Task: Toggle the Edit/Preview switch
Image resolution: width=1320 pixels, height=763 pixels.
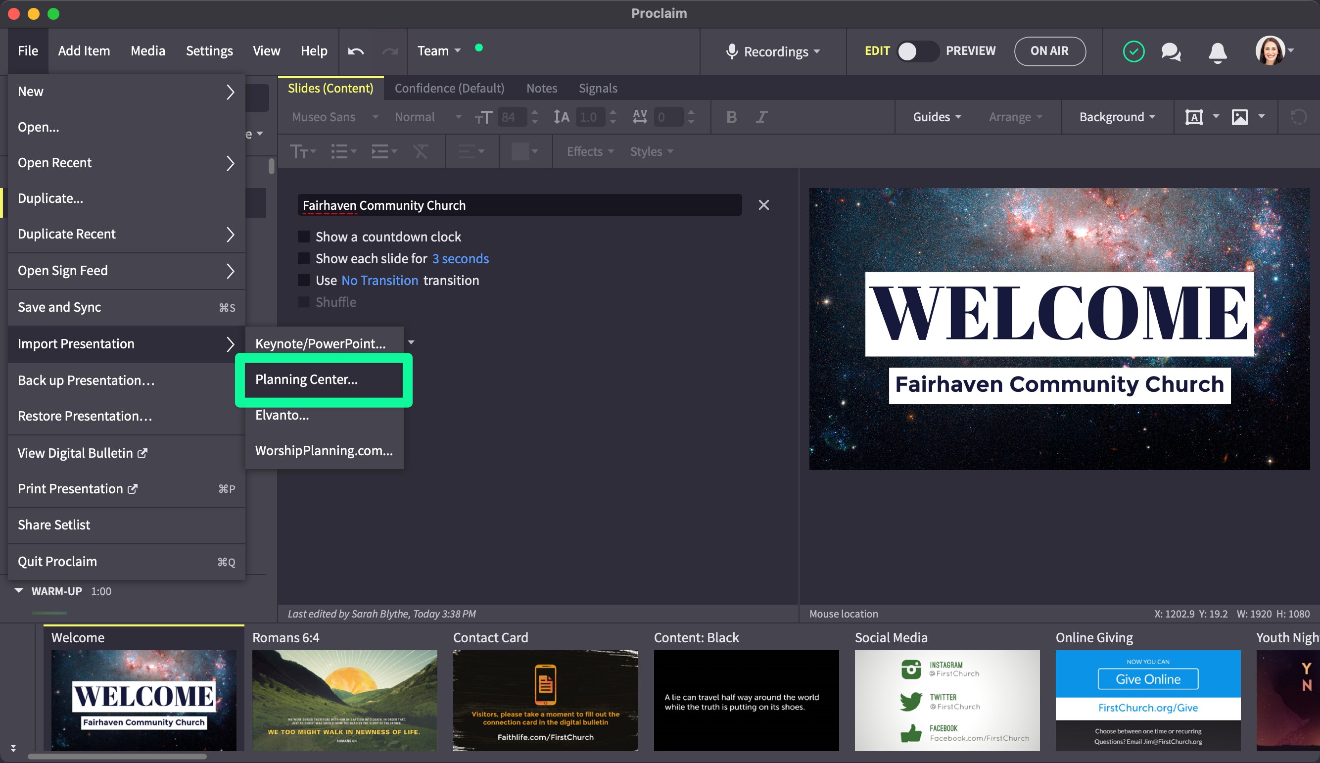Action: tap(917, 51)
